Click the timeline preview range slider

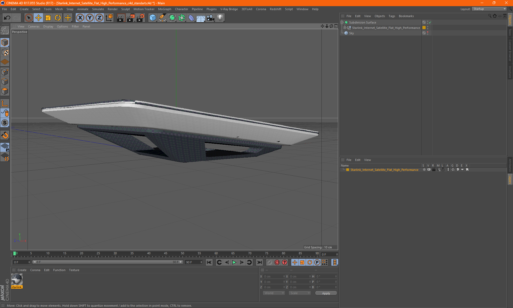tap(108, 262)
